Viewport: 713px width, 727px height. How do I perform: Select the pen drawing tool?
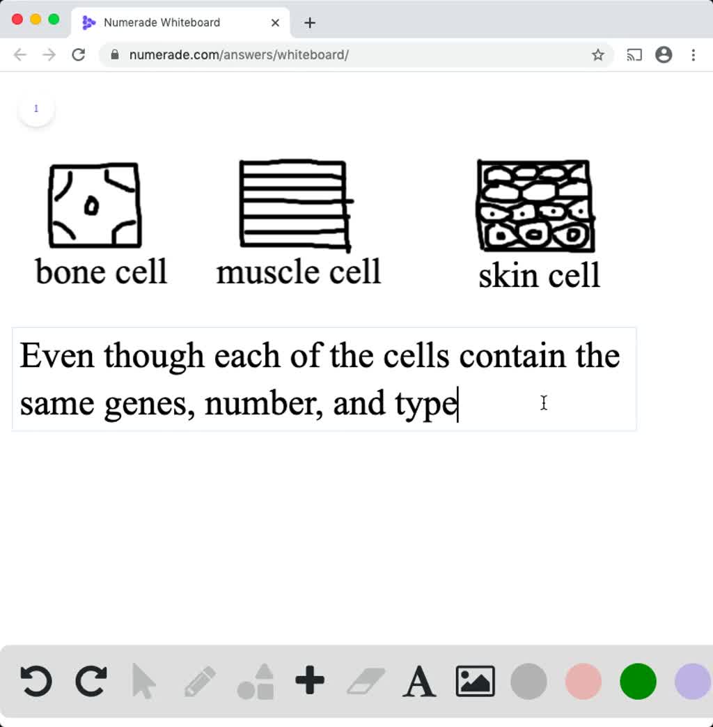(x=200, y=682)
